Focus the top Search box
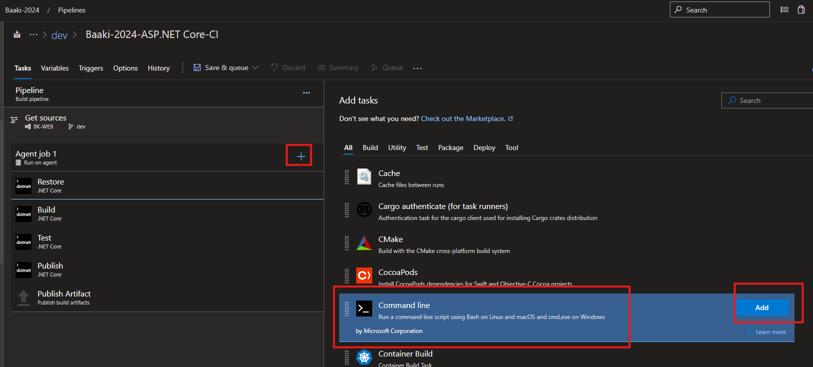 point(719,9)
